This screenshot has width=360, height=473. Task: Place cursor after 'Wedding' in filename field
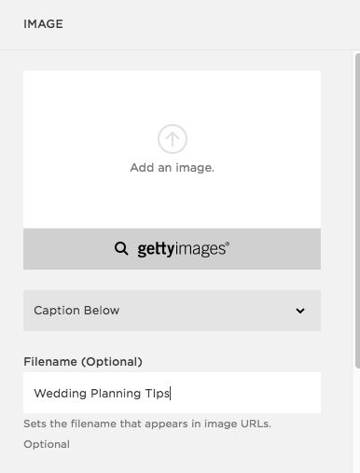(x=88, y=394)
